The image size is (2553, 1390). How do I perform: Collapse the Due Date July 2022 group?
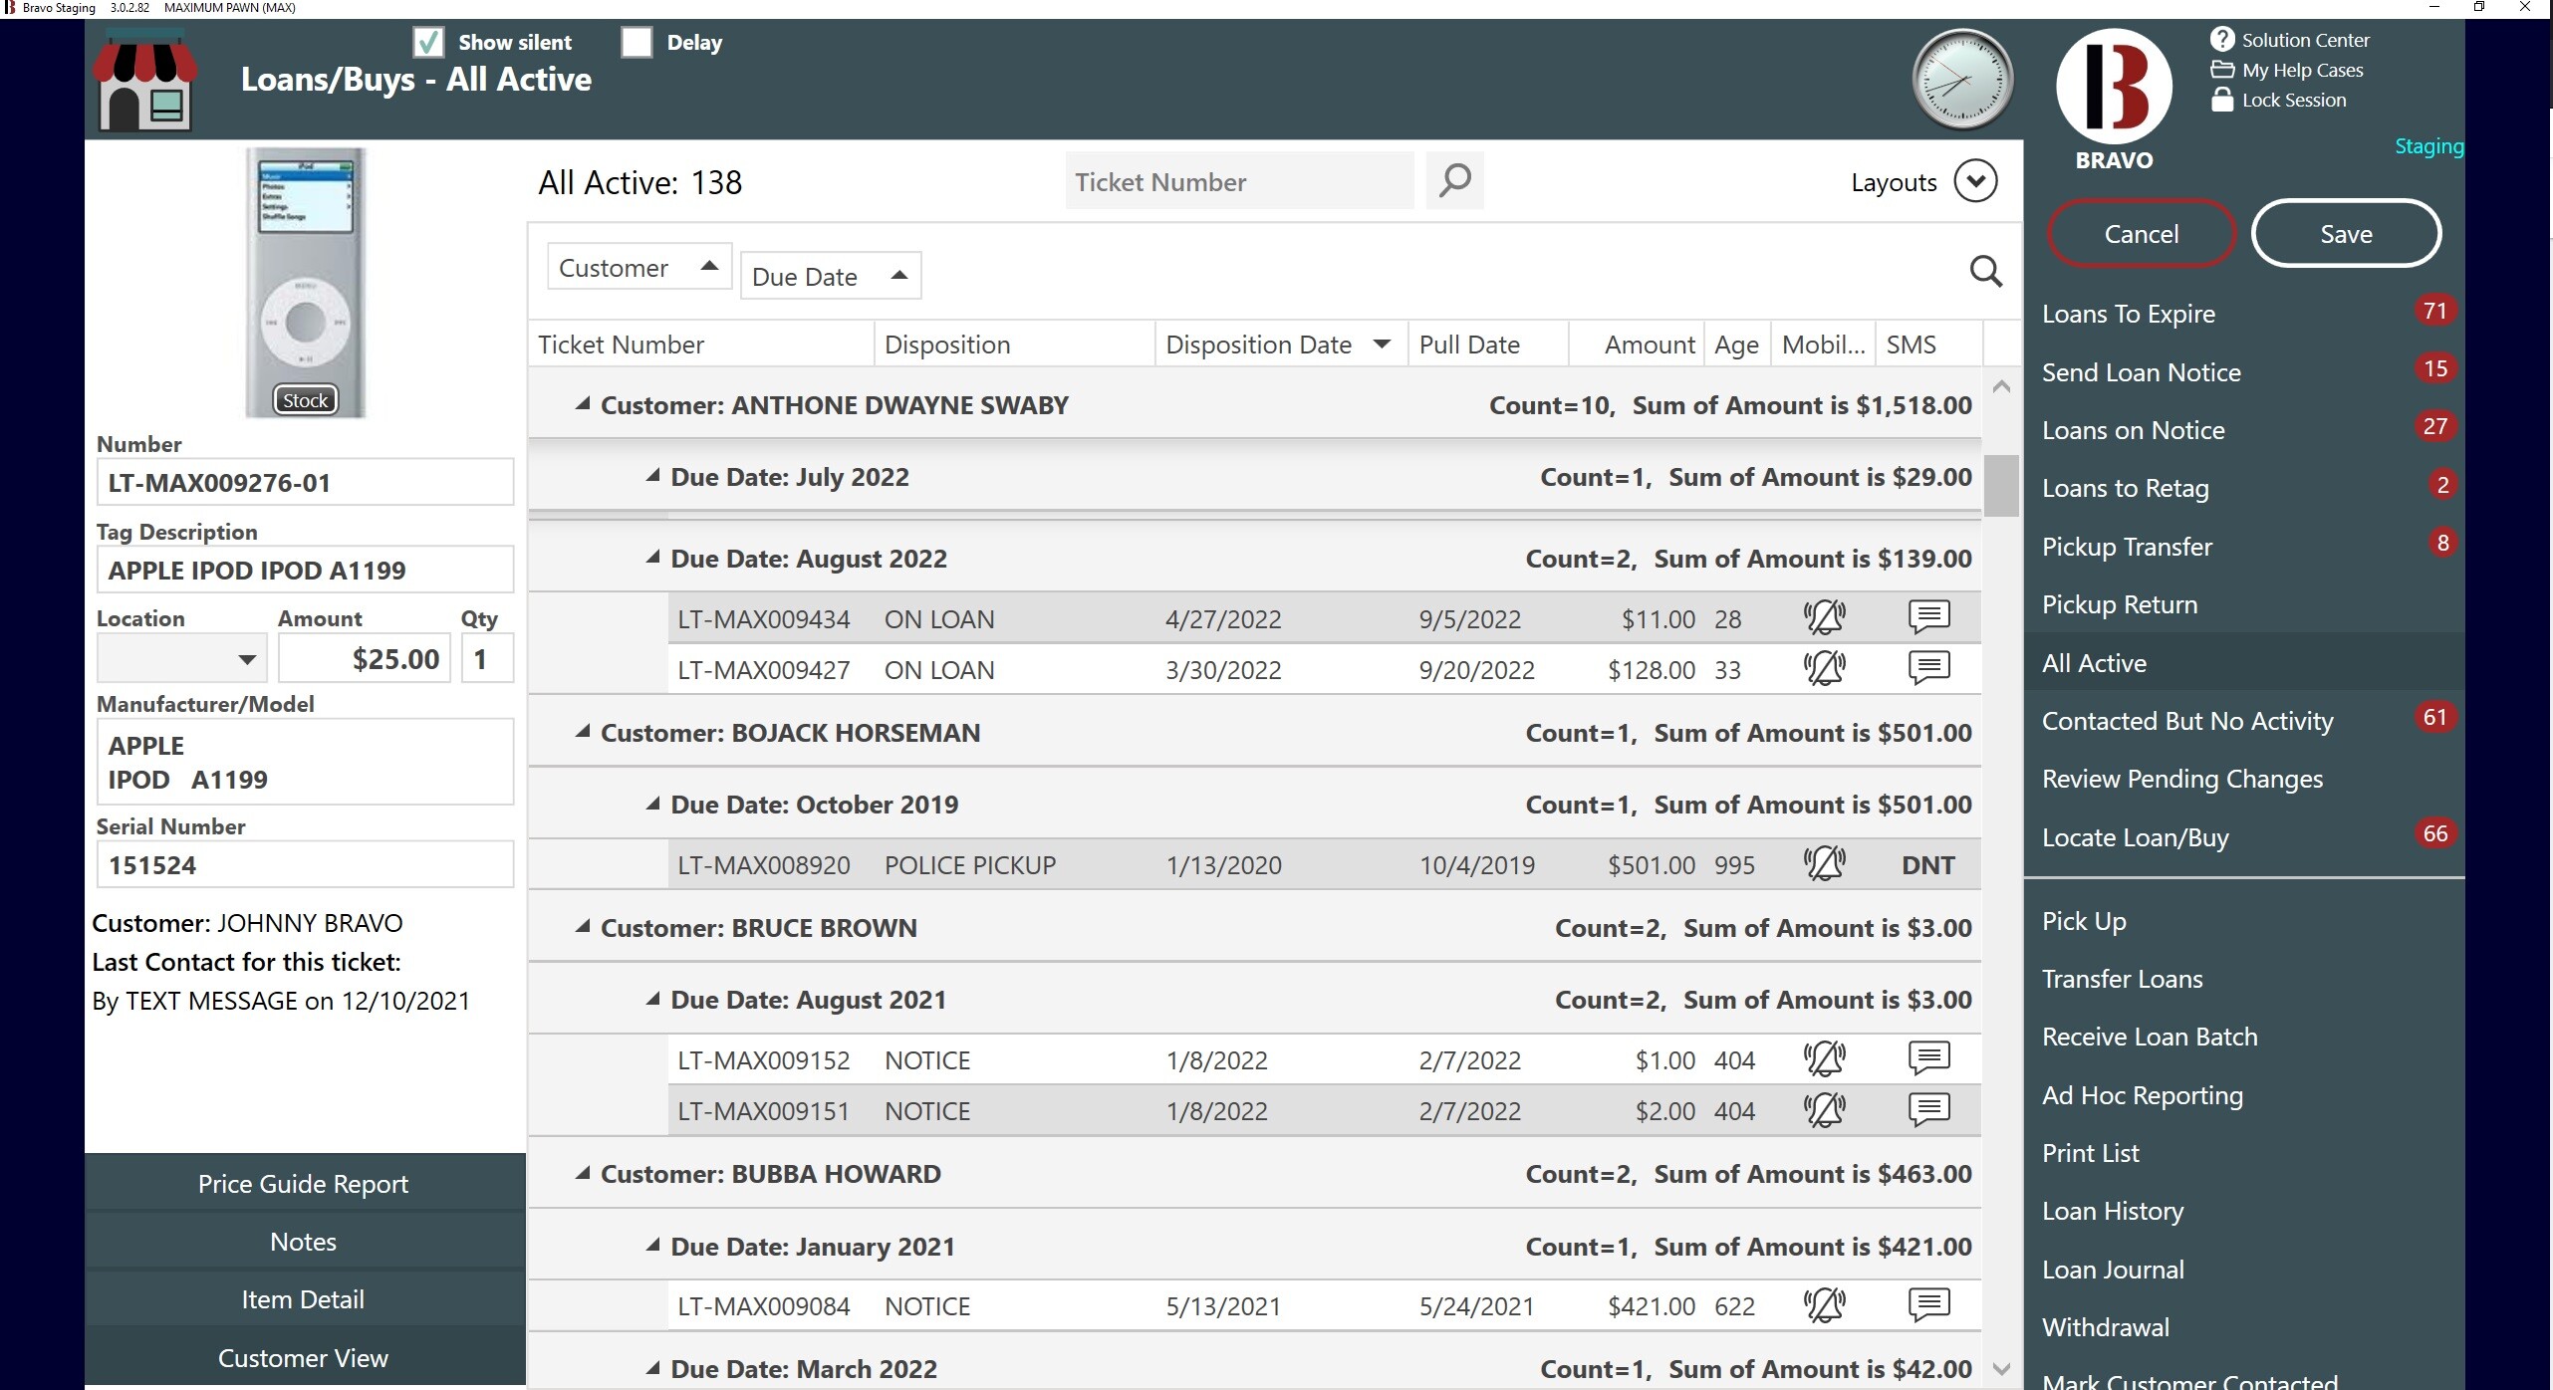click(x=652, y=476)
